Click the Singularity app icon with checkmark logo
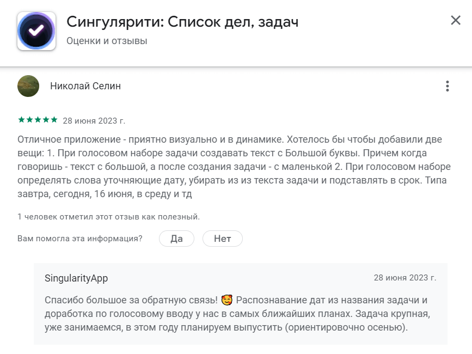This screenshot has width=472, height=354. pos(35,32)
